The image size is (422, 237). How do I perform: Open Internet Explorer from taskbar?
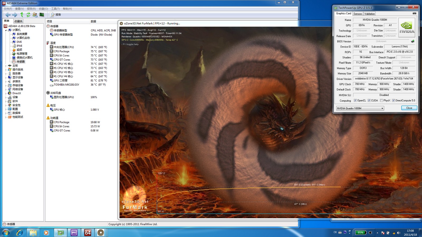pyautogui.click(x=20, y=233)
